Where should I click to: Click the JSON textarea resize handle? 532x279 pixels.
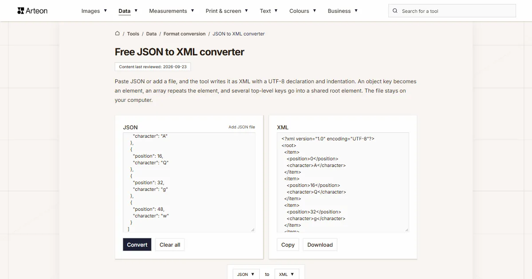[253, 229]
